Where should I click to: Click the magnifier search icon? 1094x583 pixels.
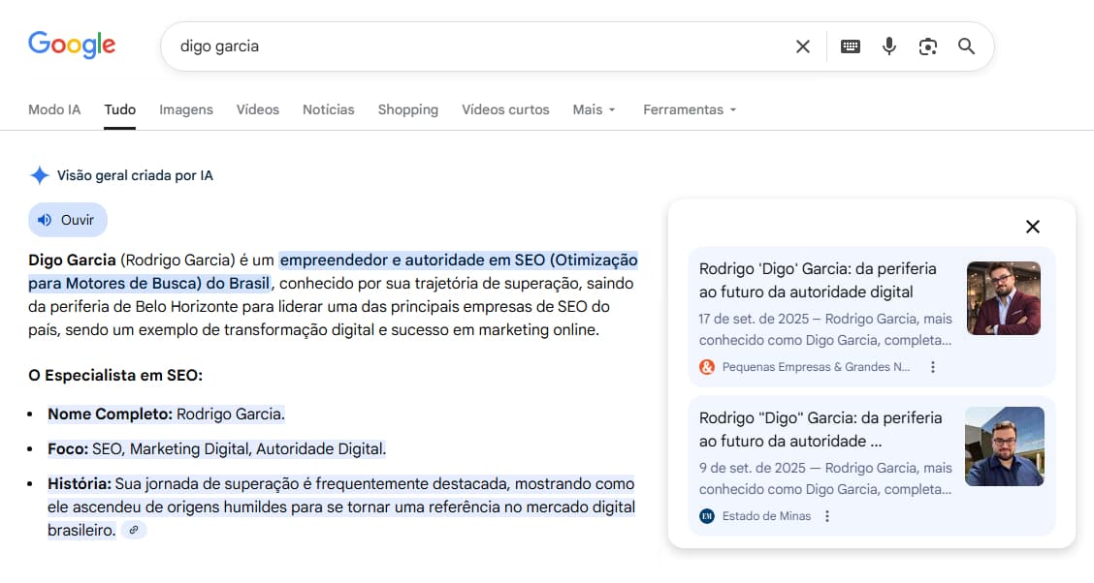[x=966, y=46]
